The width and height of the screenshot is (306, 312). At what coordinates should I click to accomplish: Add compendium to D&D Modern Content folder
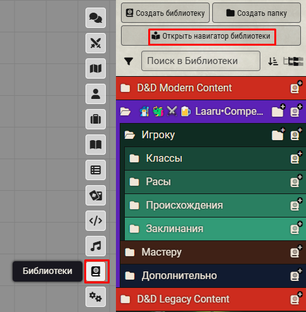coord(296,87)
